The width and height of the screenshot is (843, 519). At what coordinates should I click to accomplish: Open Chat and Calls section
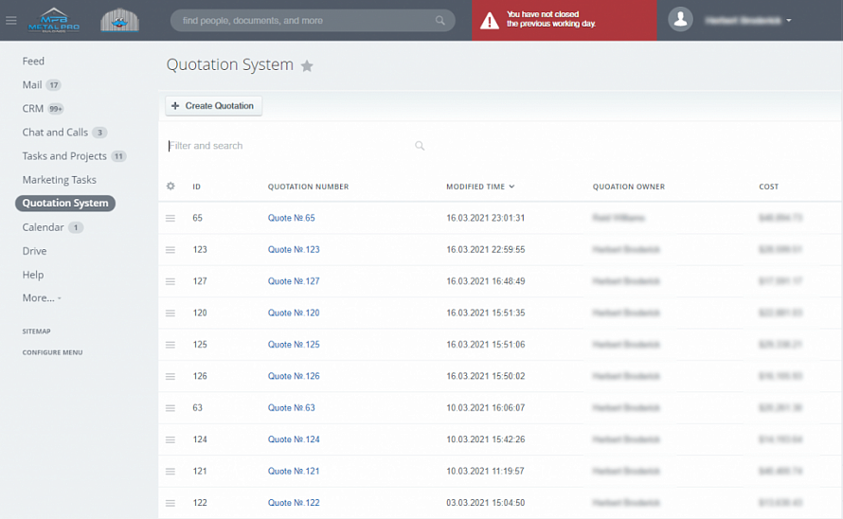coord(55,133)
